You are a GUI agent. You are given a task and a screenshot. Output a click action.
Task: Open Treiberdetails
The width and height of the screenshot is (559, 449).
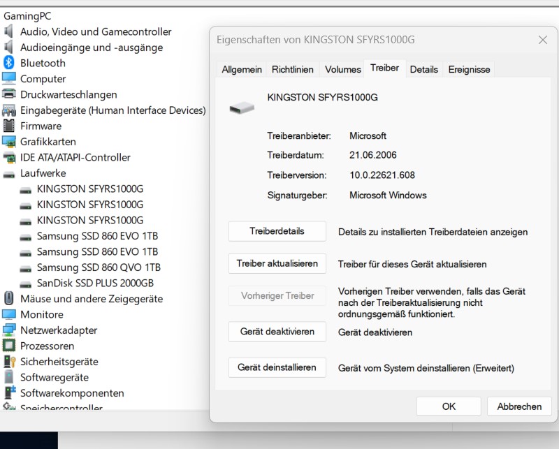click(x=277, y=231)
